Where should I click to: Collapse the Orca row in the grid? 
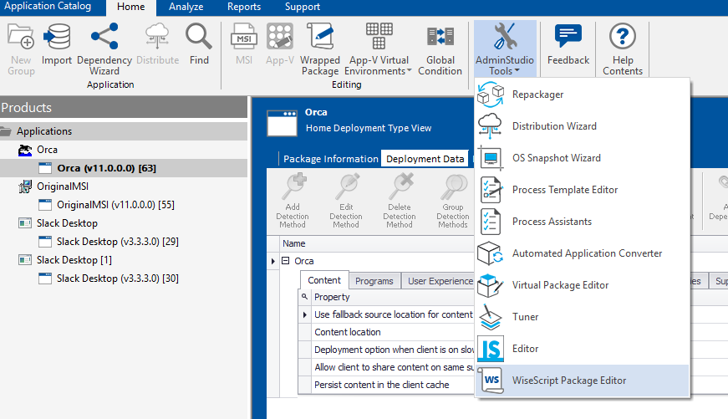click(x=285, y=261)
